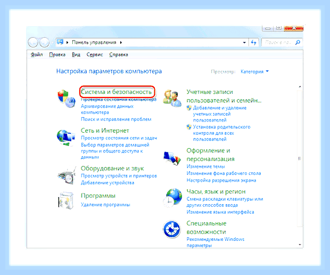Maximize the Control Panel window
330x275 pixels.
pos(279,28)
